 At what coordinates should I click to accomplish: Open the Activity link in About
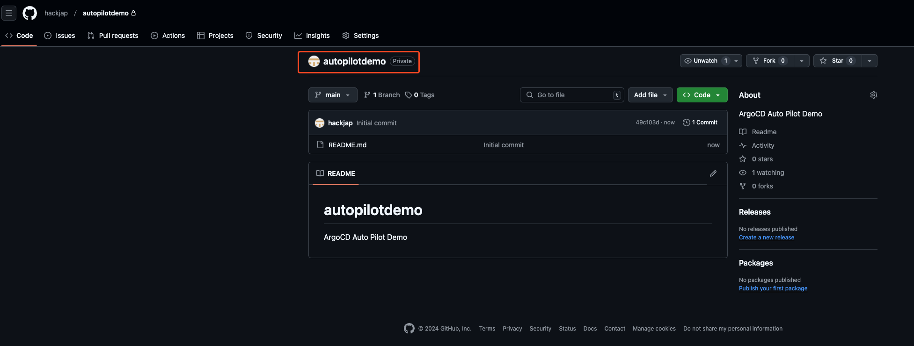point(757,145)
